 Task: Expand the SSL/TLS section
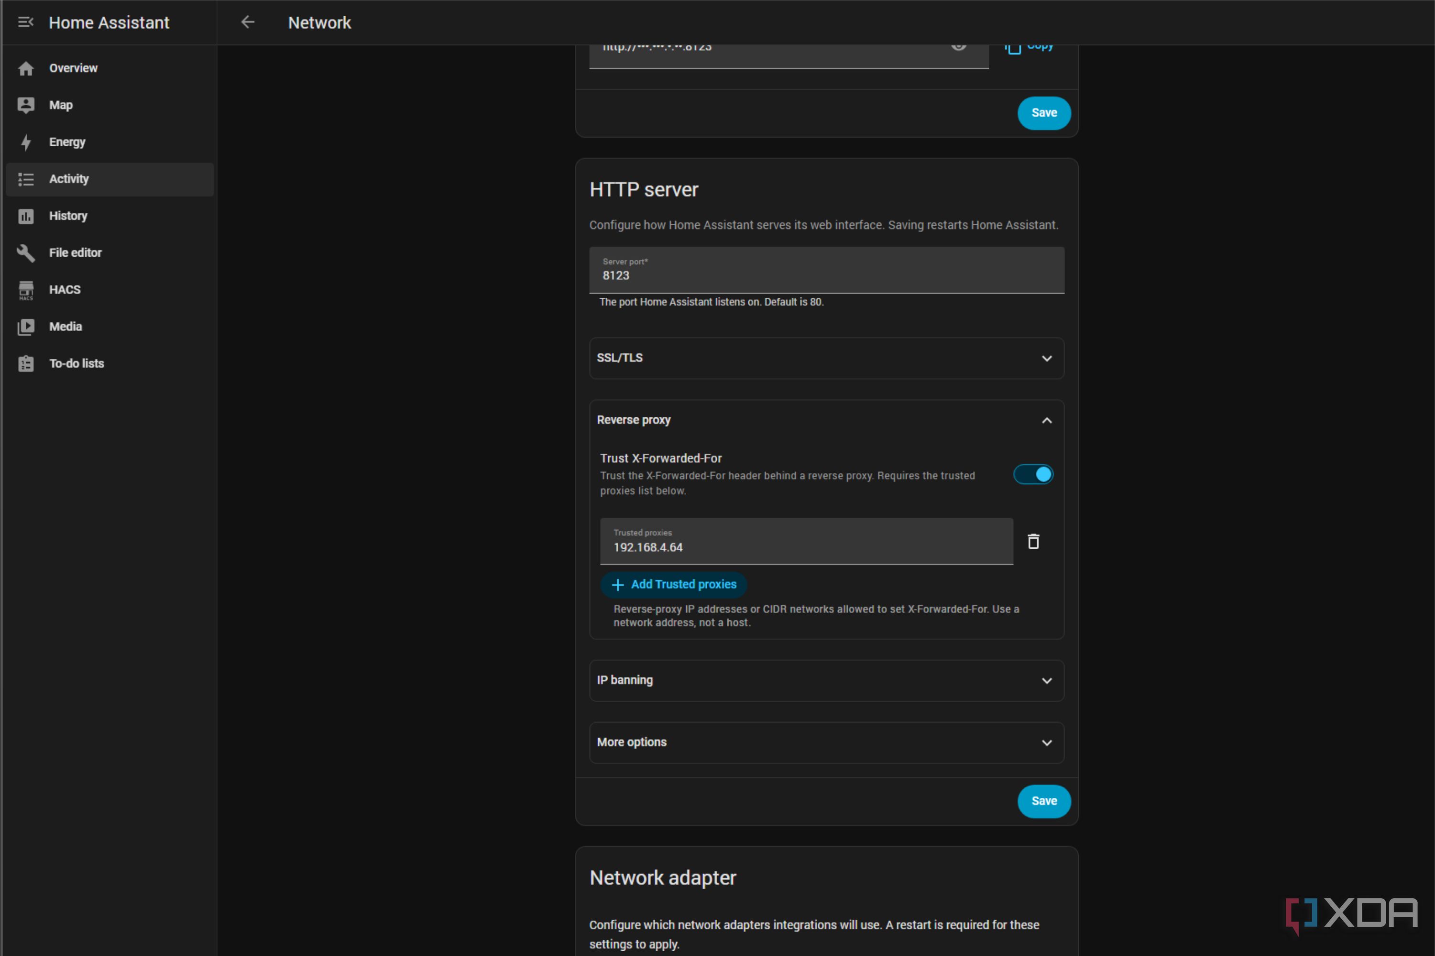826,358
